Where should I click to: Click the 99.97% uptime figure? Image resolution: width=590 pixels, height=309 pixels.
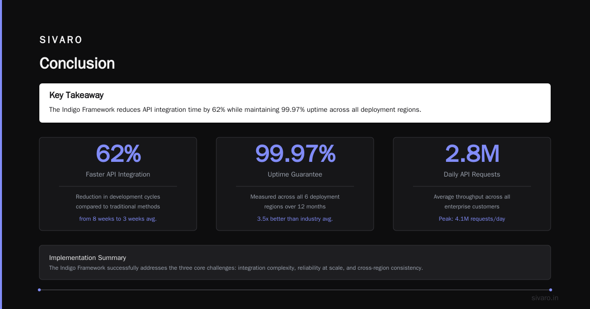pyautogui.click(x=295, y=154)
